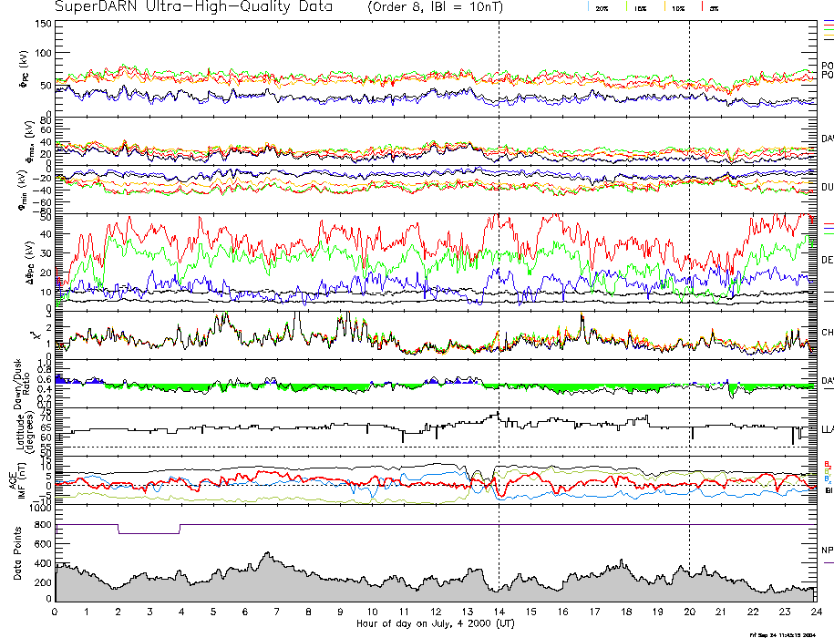
Task: Click the 5% legend entry at top
Action: point(714,8)
